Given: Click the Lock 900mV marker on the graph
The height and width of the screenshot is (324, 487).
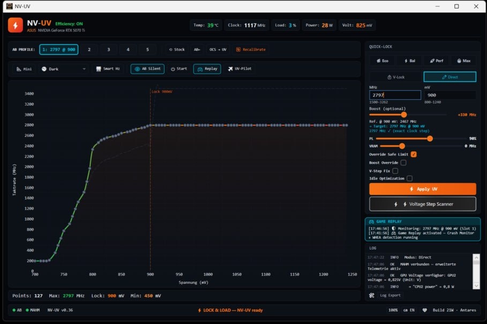Looking at the screenshot, I should pyautogui.click(x=162, y=91).
